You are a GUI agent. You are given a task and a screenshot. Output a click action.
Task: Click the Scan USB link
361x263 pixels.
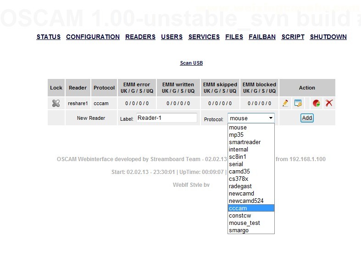(x=191, y=63)
